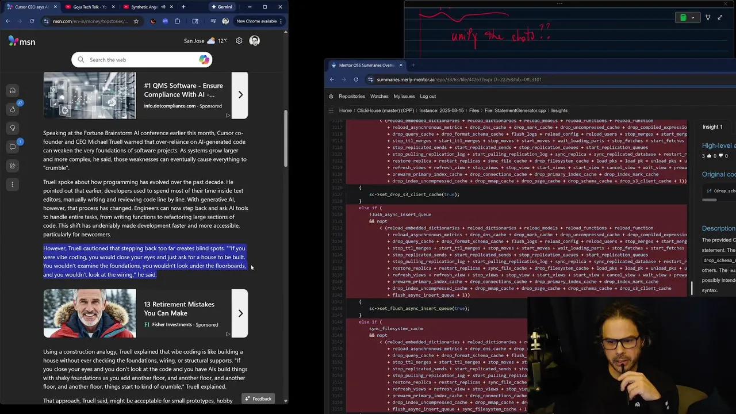Open My issues in Mentor
The height and width of the screenshot is (414, 736).
click(x=404, y=97)
